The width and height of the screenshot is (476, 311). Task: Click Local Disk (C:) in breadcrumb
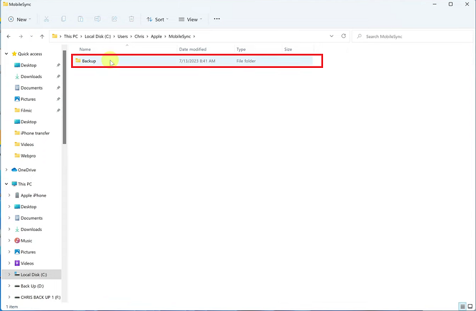tap(98, 36)
